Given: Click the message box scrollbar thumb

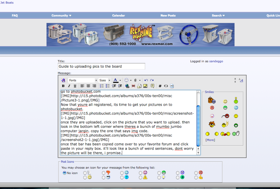Looking at the screenshot, I should click(x=198, y=126).
